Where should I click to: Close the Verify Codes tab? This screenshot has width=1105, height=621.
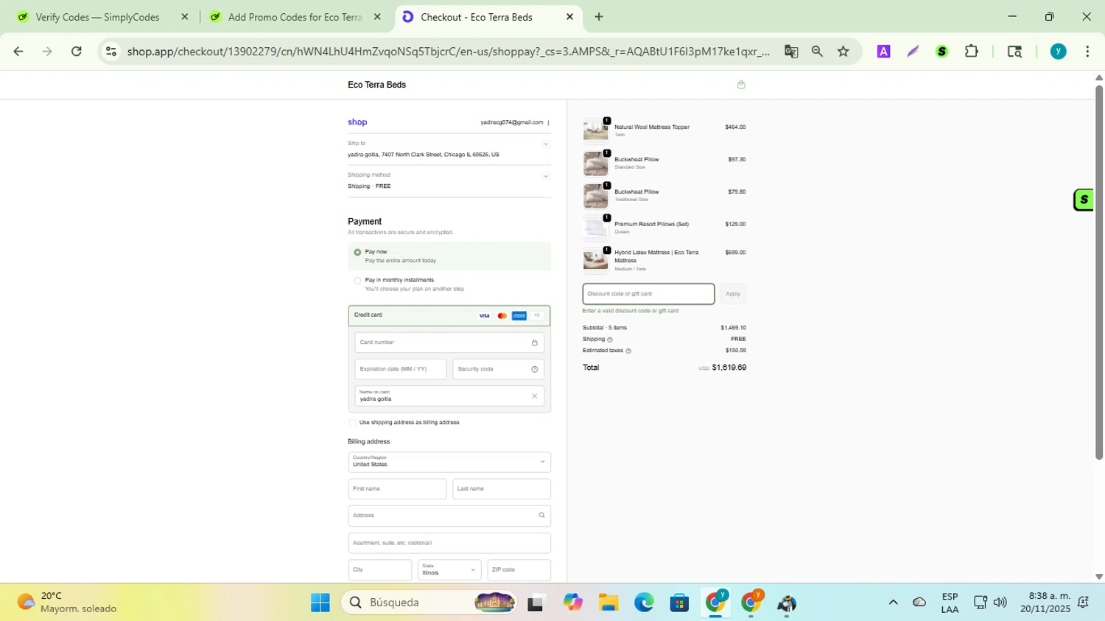pyautogui.click(x=185, y=17)
